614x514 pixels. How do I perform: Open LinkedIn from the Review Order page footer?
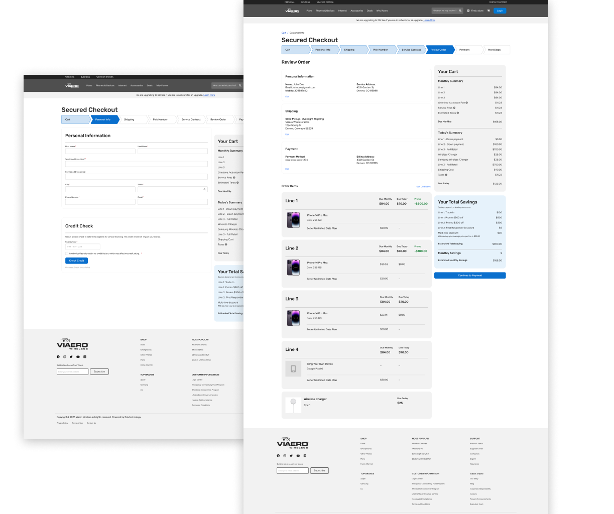click(x=305, y=456)
